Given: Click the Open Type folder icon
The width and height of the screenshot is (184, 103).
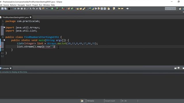Looking at the screenshot, I should tap(78, 9).
